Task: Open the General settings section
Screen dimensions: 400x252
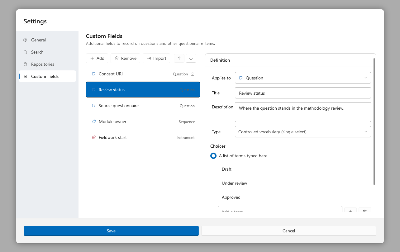Action: [x=47, y=40]
